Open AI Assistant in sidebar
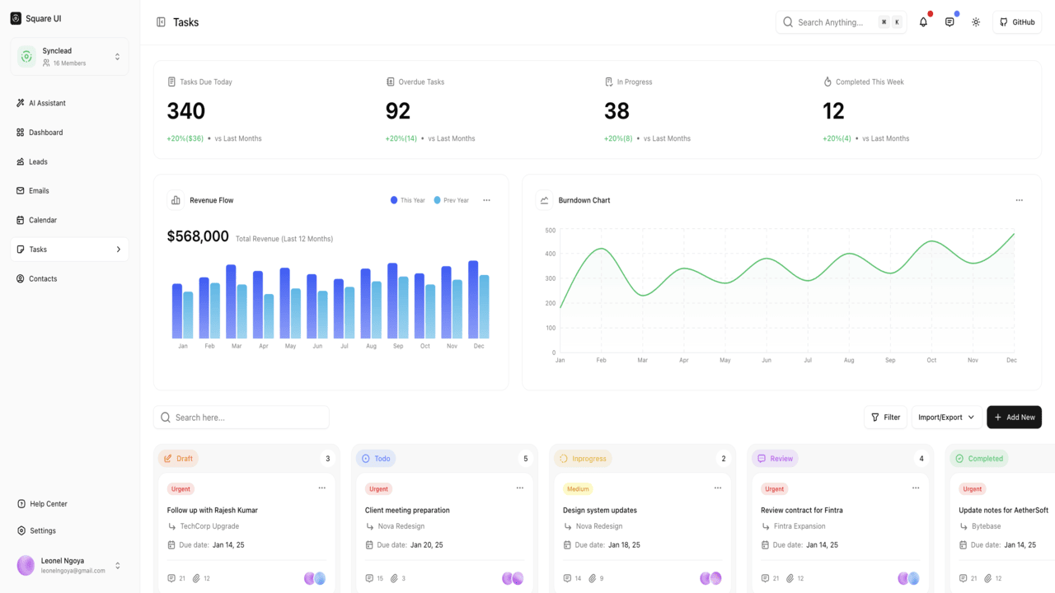Viewport: 1055px width, 593px height. coord(69,103)
